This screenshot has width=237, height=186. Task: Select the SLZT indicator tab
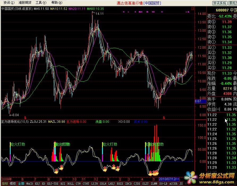(145, 184)
